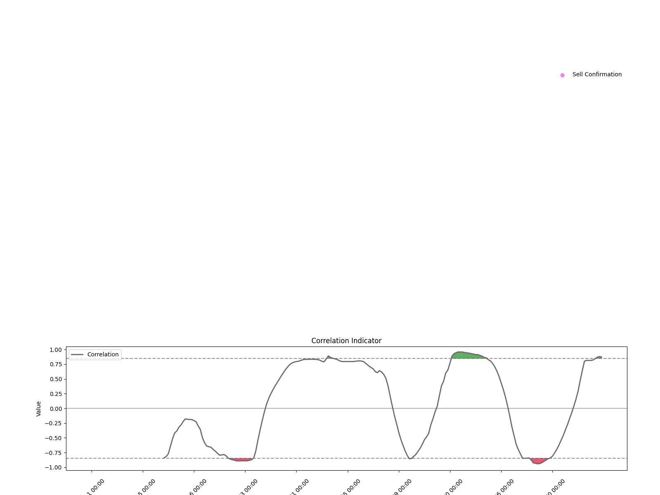Select the Sell Confirmation legend label
This screenshot has height=495, width=660.
click(x=597, y=75)
